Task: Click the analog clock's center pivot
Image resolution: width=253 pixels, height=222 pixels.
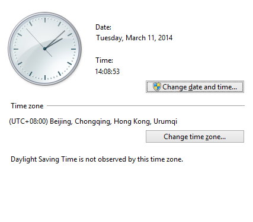Action: [45, 49]
